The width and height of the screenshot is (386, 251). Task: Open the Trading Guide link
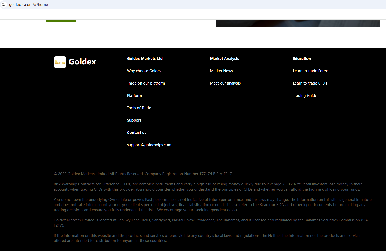[305, 96]
